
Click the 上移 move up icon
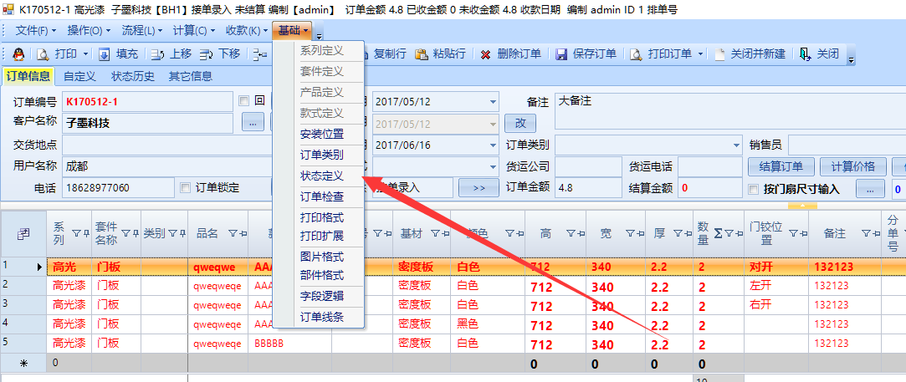157,54
